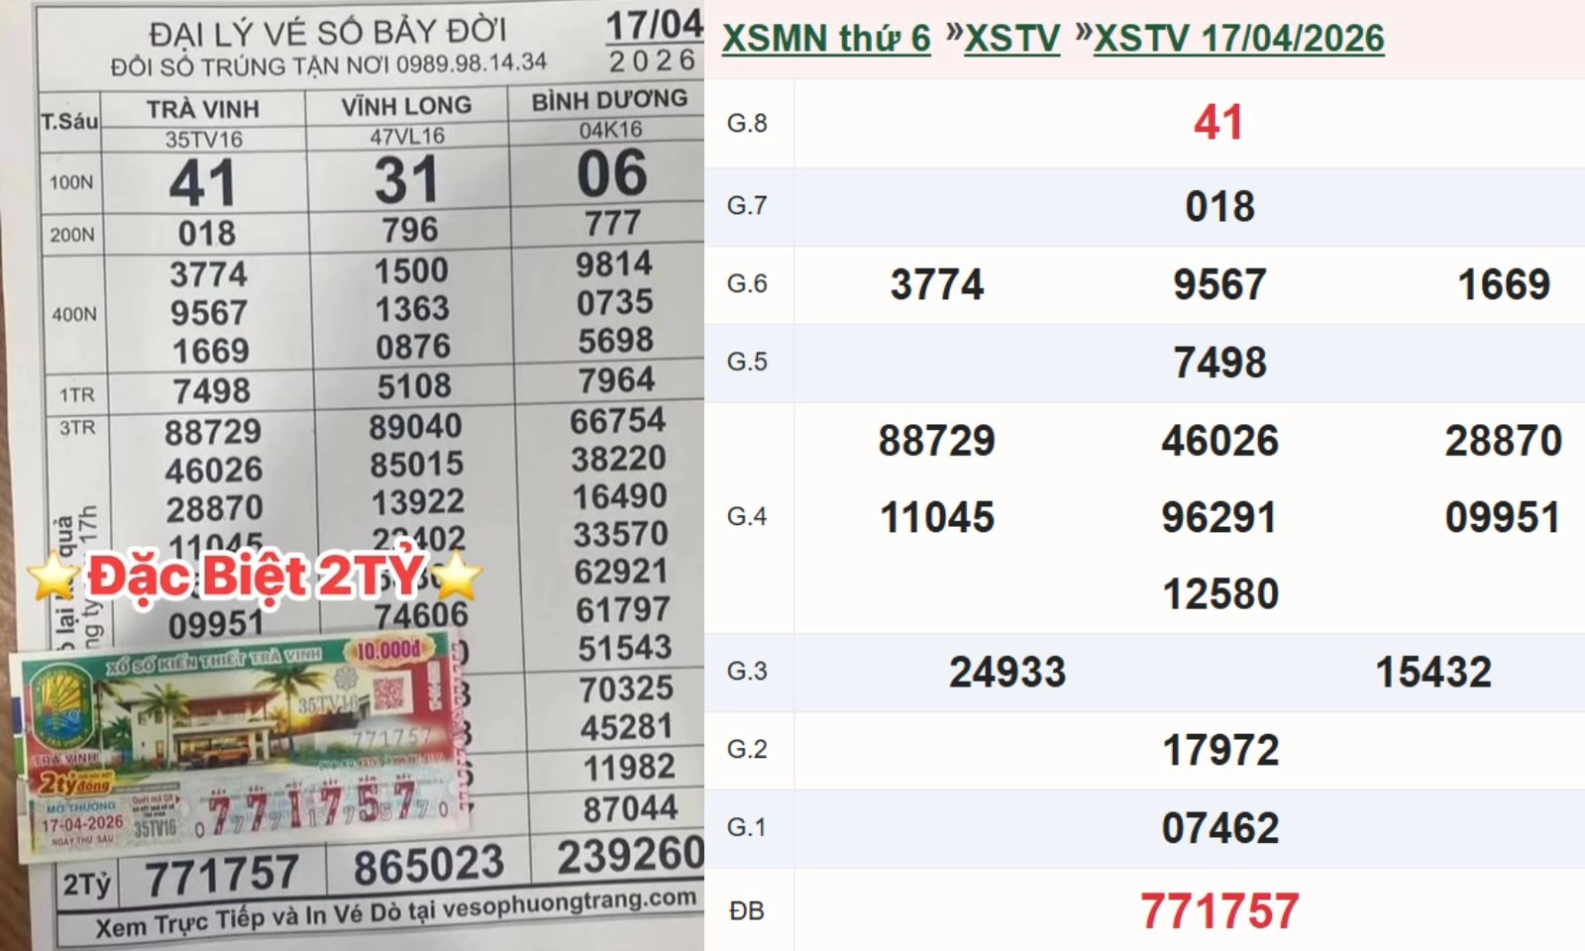Image resolution: width=1585 pixels, height=951 pixels.
Task: Select the G.1 result 07462
Action: [1219, 827]
